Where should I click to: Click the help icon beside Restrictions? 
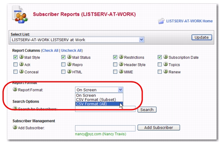click(x=121, y=57)
